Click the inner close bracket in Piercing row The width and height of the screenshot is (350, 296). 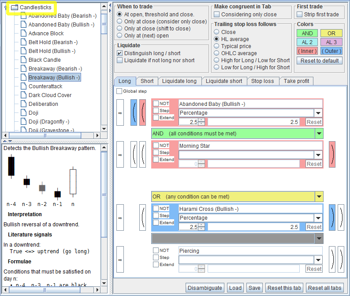pyautogui.click(x=332, y=259)
